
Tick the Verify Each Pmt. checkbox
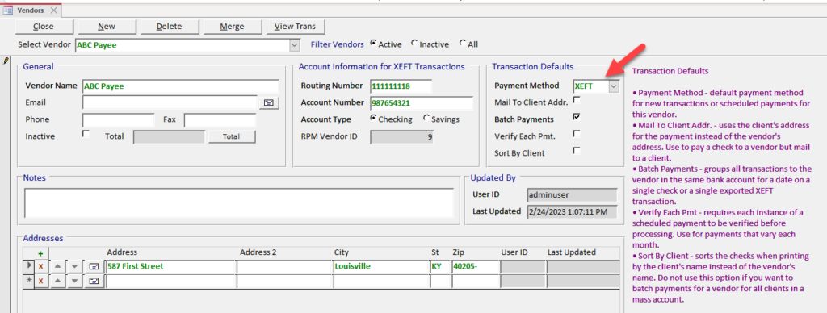[577, 133]
